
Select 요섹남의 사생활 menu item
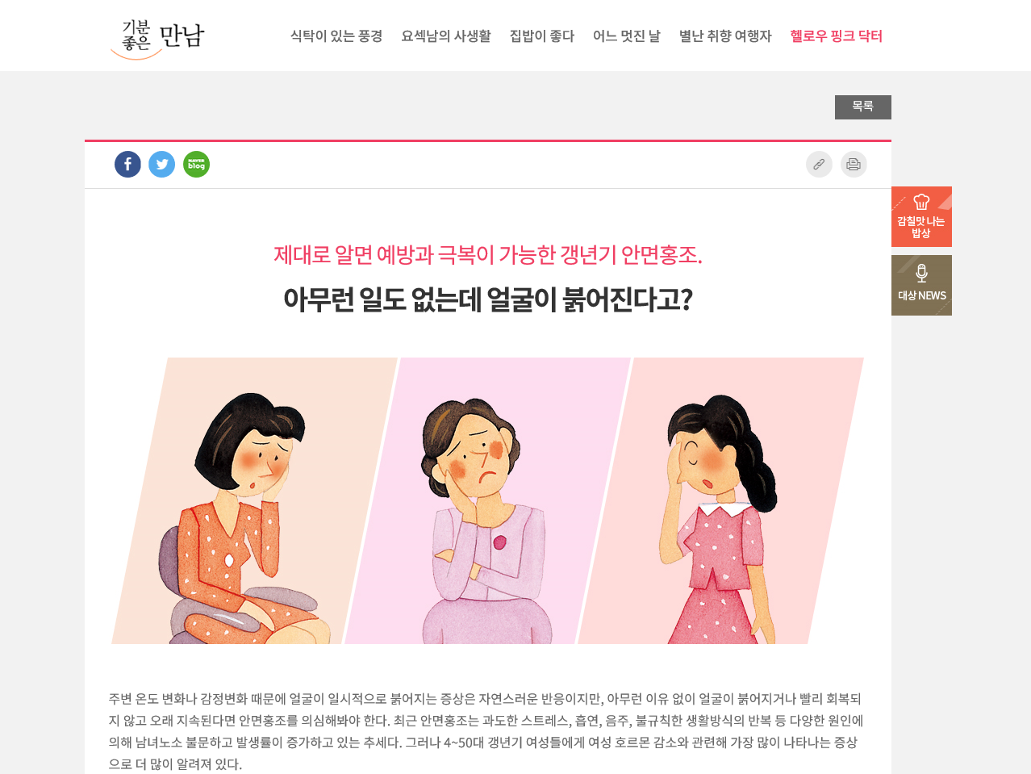click(x=446, y=36)
